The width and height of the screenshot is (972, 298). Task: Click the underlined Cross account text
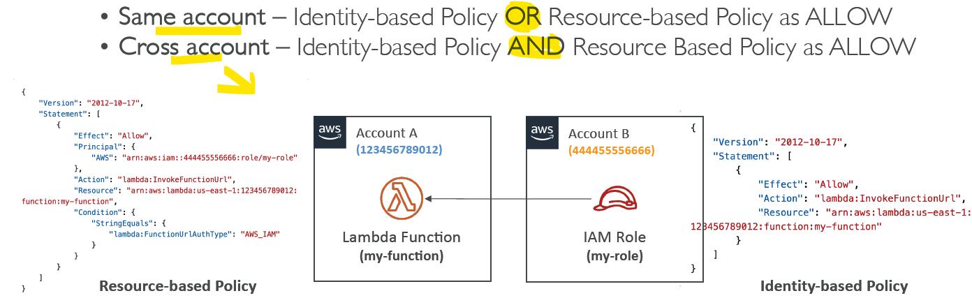(194, 47)
